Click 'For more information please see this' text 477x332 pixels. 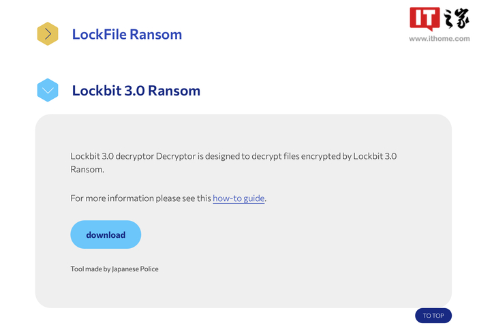(141, 198)
